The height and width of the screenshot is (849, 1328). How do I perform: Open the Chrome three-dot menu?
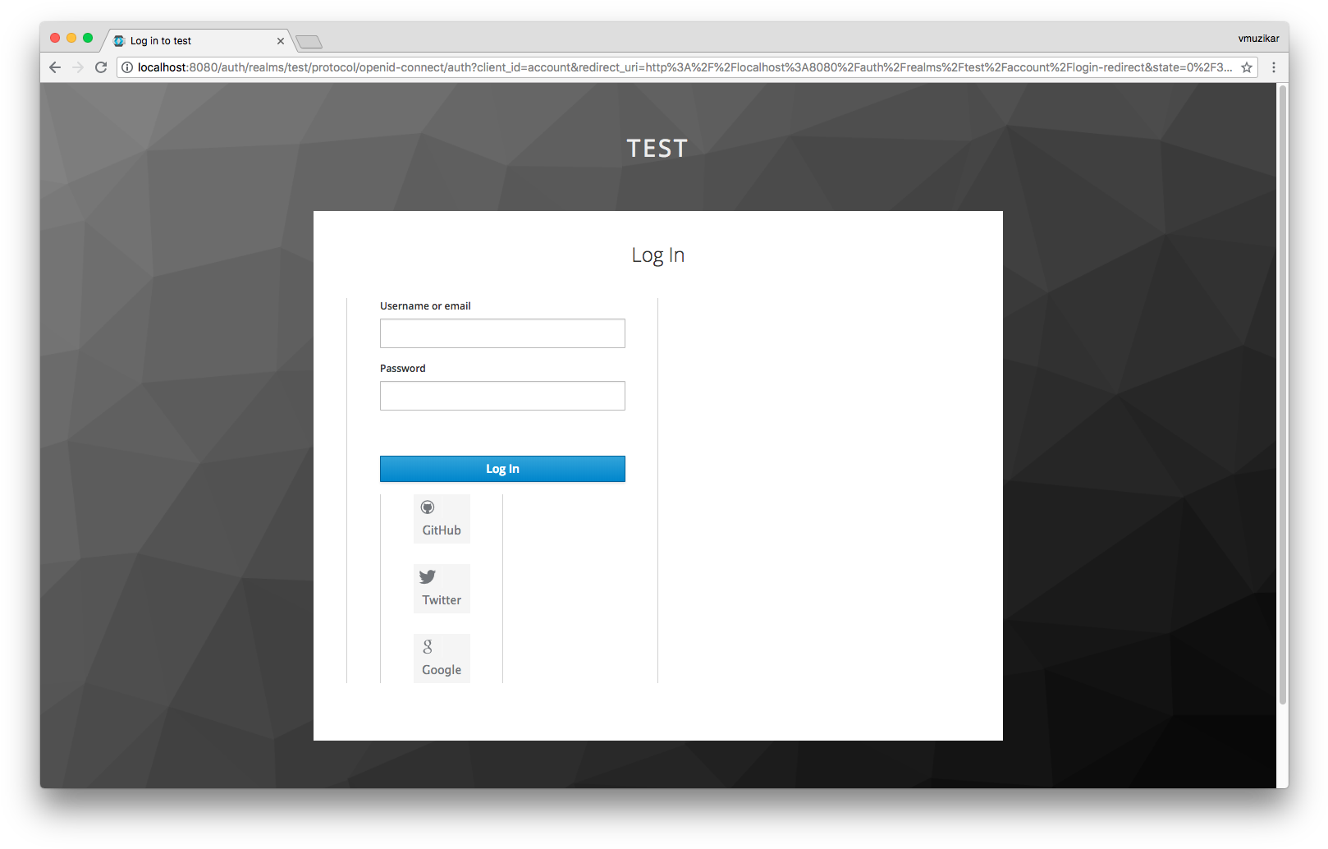point(1273,67)
